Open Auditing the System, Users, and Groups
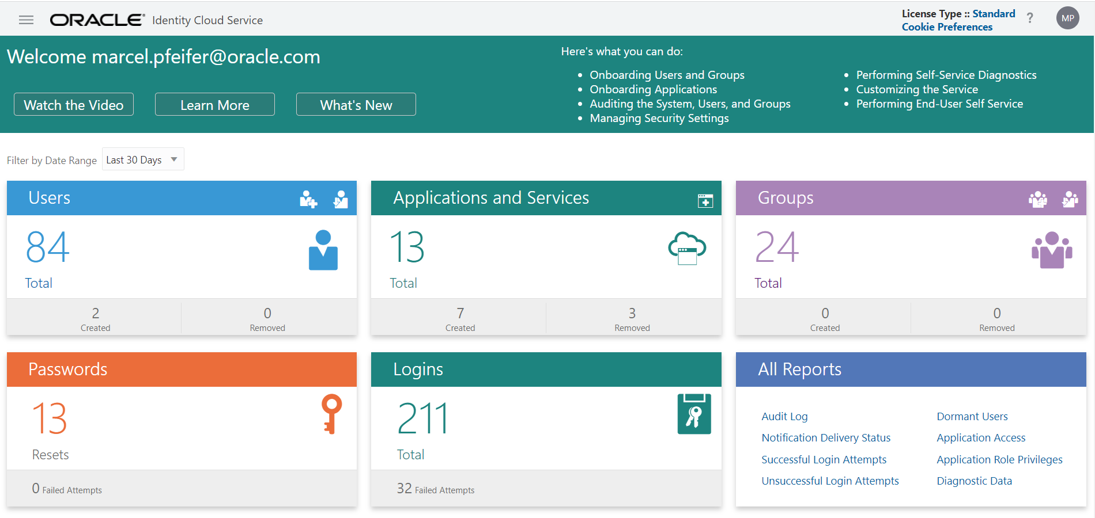 click(x=690, y=104)
